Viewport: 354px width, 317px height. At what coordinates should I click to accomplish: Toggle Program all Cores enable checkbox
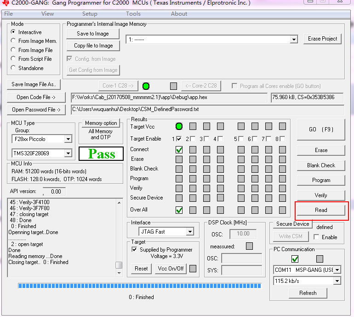coord(234,86)
